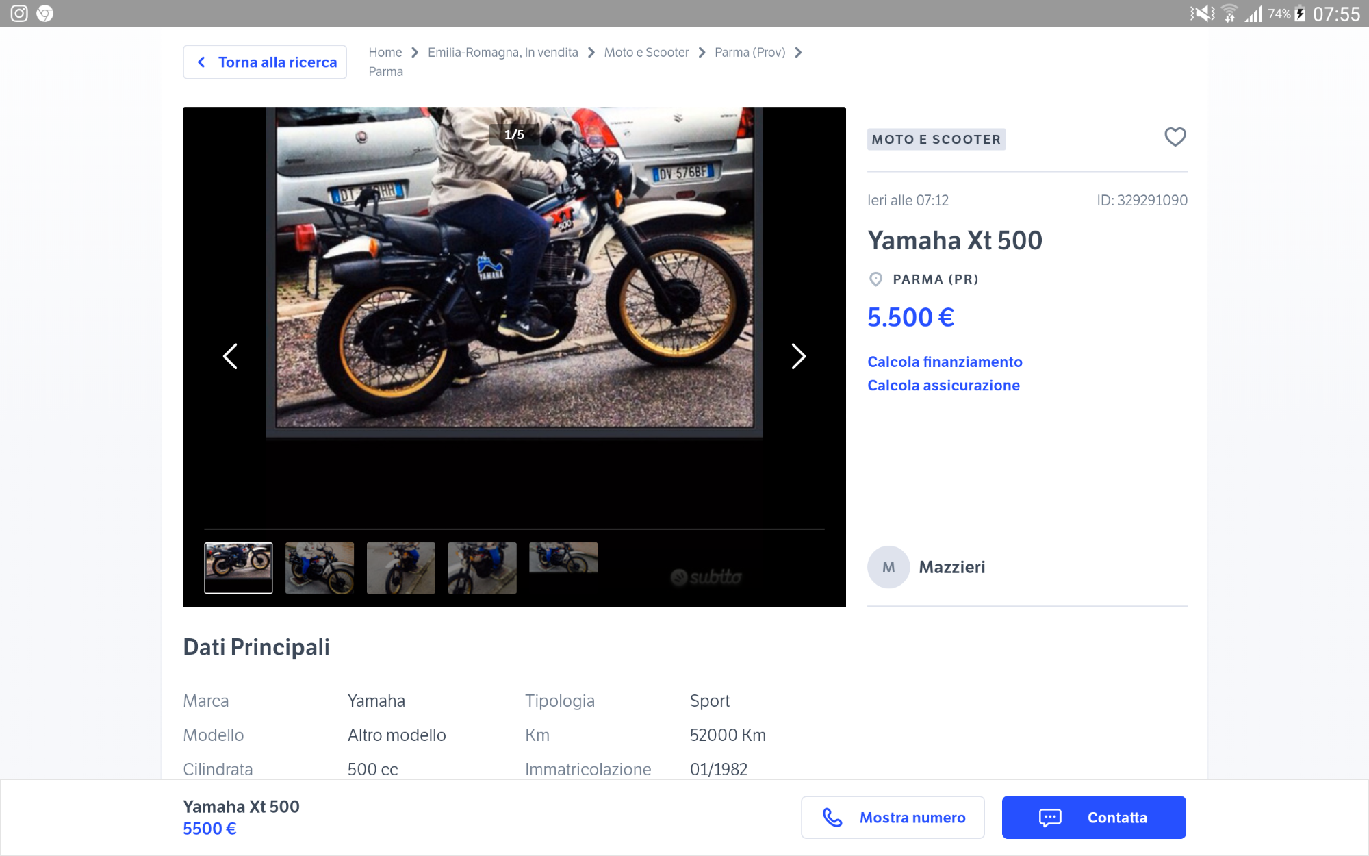Viewport: 1369px width, 856px height.
Task: Click the Instagram icon in status bar
Action: [x=19, y=14]
